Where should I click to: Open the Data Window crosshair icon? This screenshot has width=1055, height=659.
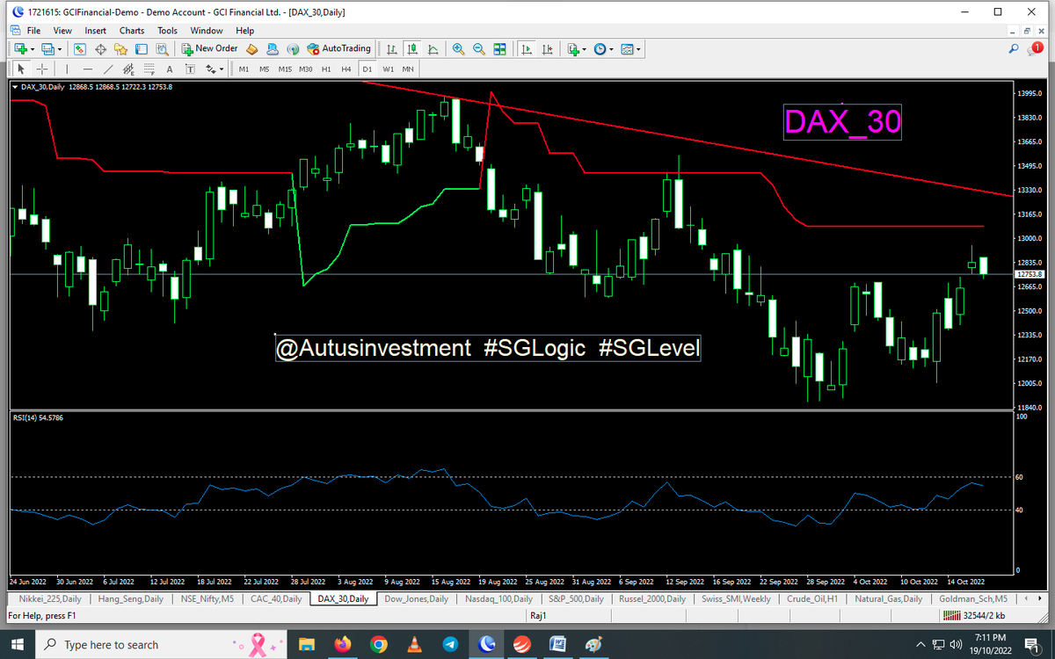[x=100, y=49]
